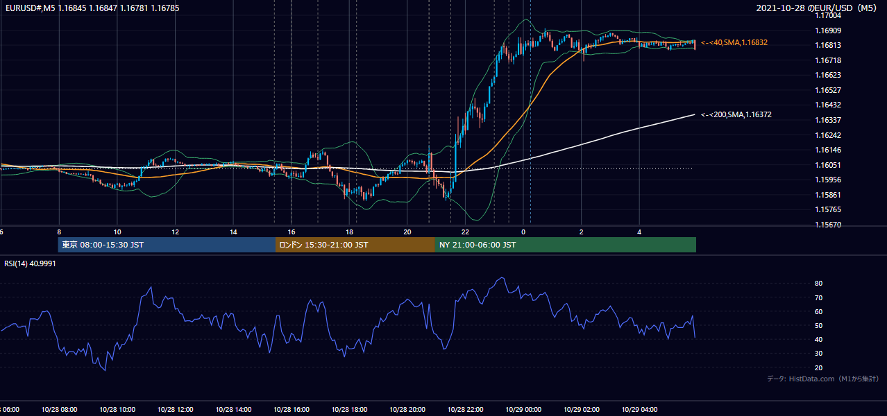Click hour label 8 under price chart
Image resolution: width=887 pixels, height=416 pixels.
tap(59, 232)
